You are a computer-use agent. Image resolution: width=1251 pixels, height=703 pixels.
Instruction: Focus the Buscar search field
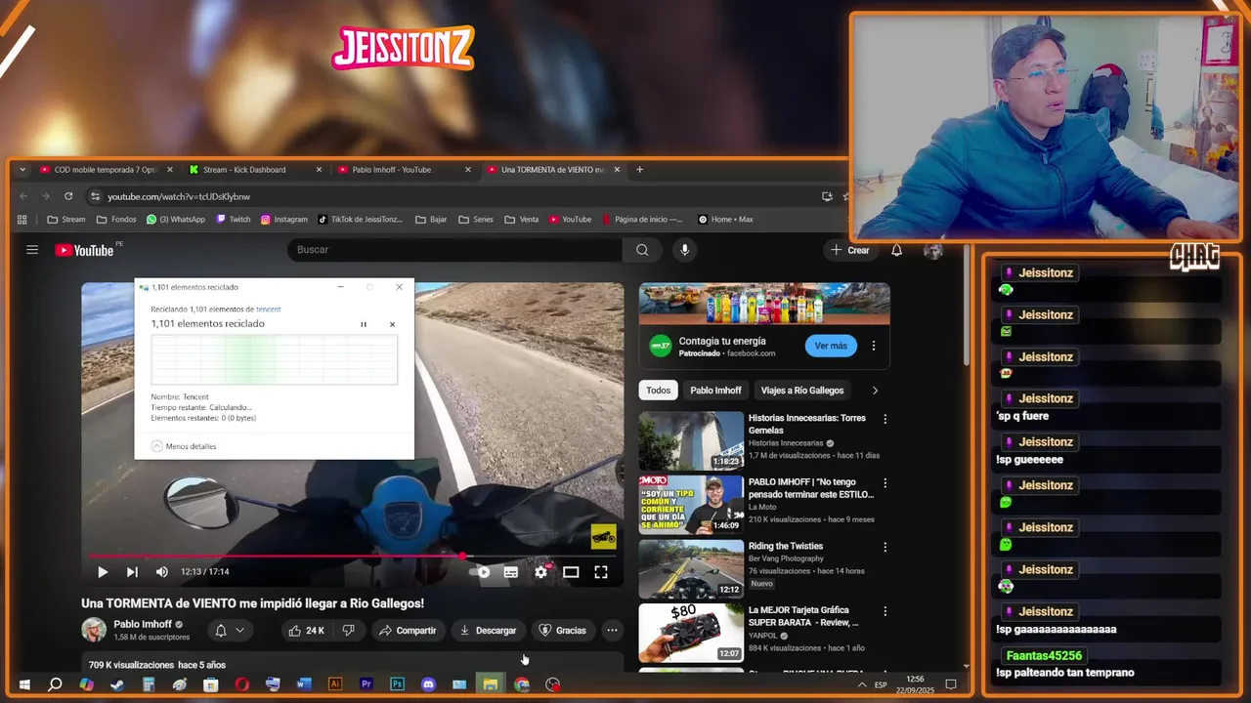tap(454, 250)
